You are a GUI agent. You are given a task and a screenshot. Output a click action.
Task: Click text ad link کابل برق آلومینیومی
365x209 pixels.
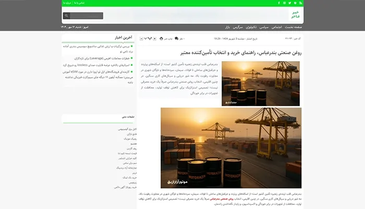coord(127,129)
